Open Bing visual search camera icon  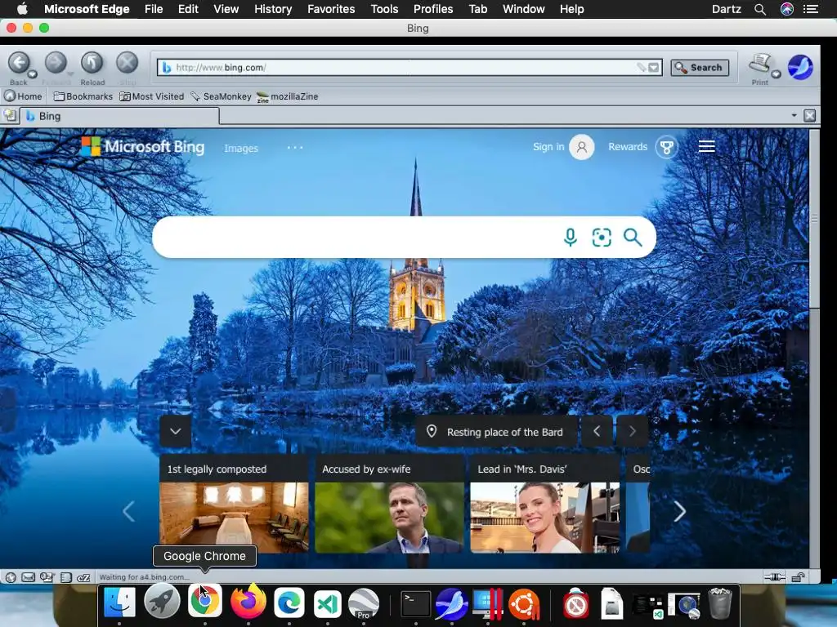[602, 238]
